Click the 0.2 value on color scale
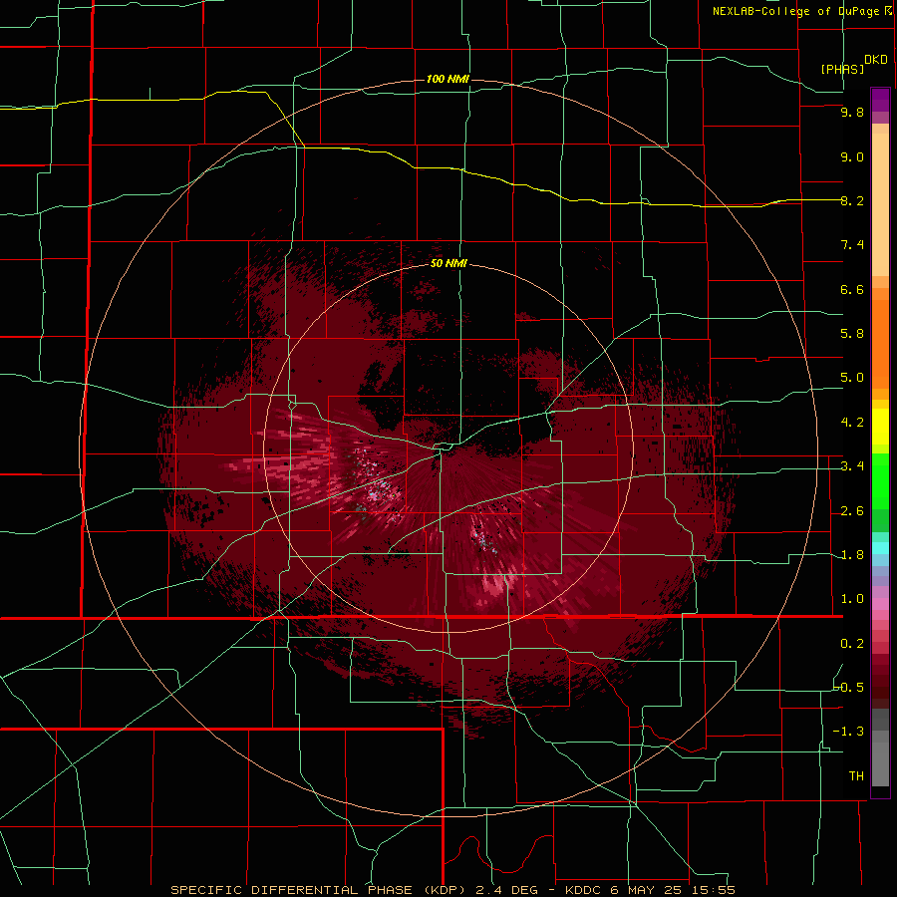Viewport: 897px width, 897px height. click(852, 644)
